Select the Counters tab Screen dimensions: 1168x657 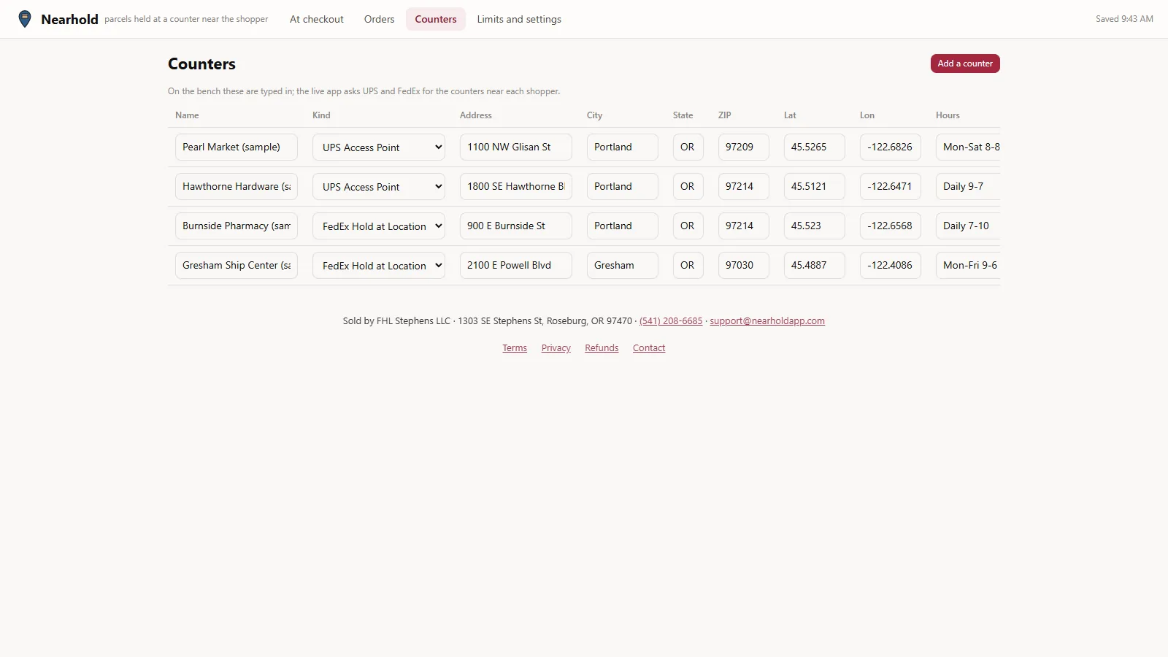436,19
